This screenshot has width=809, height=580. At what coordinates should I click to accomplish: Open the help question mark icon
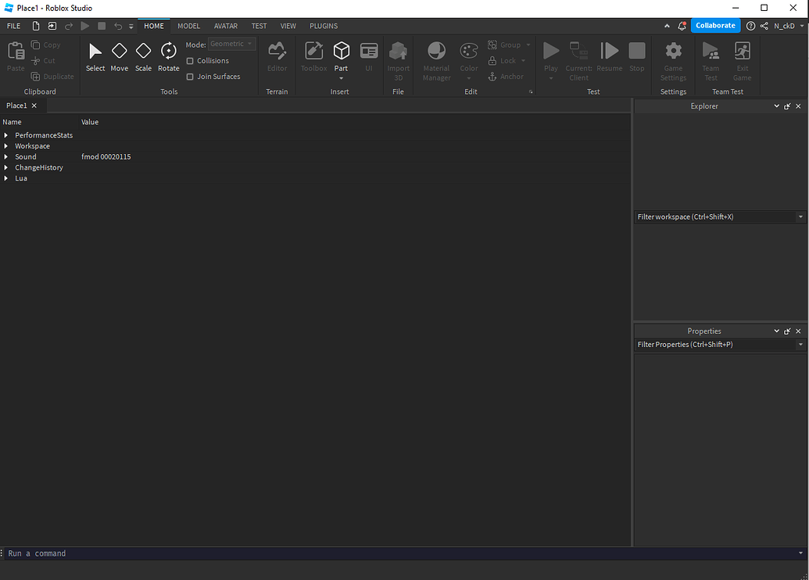[750, 26]
